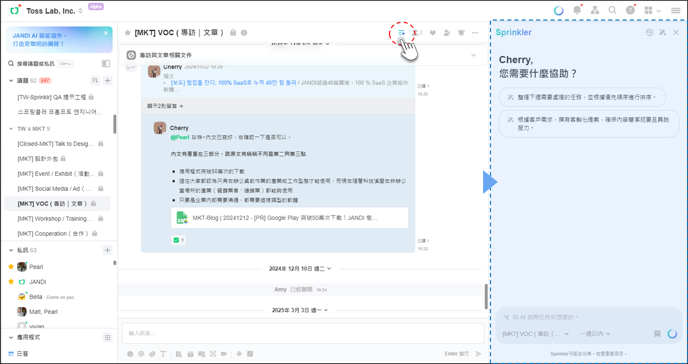Send the message with the paper plane icon
Image resolution: width=688 pixels, height=364 pixels.
click(x=479, y=354)
